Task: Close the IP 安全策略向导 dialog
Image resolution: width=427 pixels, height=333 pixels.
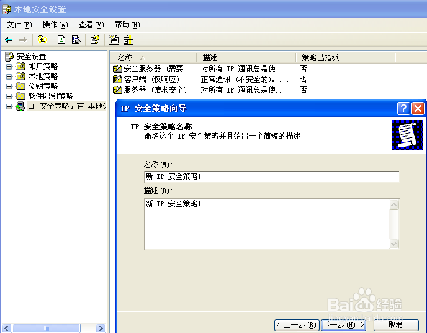Action: (418, 109)
